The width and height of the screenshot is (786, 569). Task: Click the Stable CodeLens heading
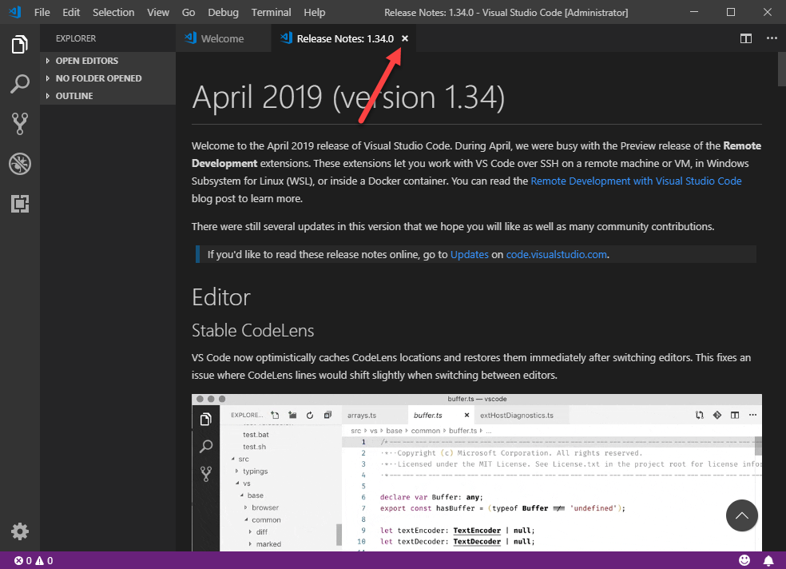click(252, 330)
